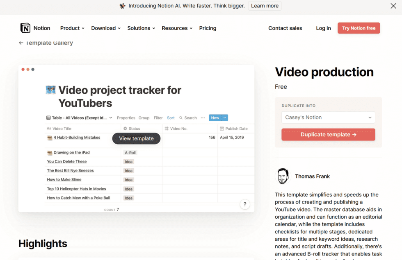Click the Learn more button in banner
The height and width of the screenshot is (260, 402).
[265, 6]
